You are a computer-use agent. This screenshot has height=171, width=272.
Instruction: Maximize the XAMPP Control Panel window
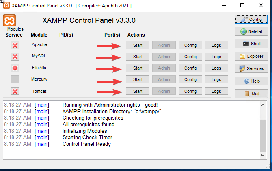click(x=242, y=6)
